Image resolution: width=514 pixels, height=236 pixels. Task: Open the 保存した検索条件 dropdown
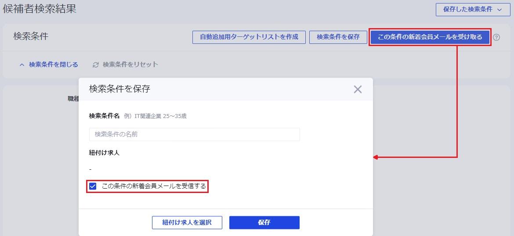[x=473, y=10]
